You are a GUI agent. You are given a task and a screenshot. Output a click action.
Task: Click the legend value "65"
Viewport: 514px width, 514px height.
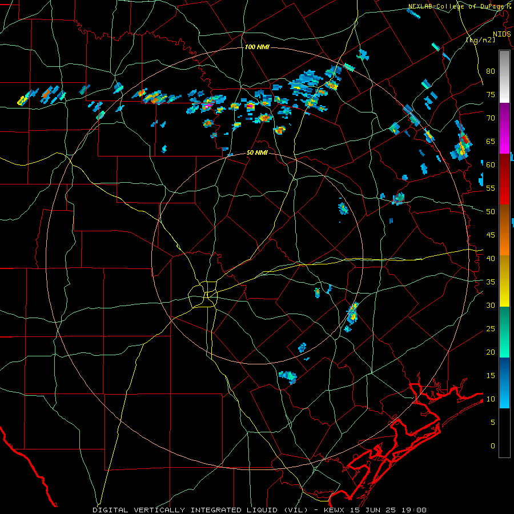click(x=491, y=141)
